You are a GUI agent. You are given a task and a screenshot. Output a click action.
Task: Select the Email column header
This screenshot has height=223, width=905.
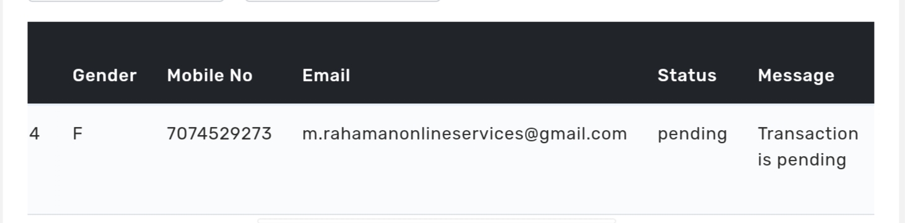click(326, 76)
